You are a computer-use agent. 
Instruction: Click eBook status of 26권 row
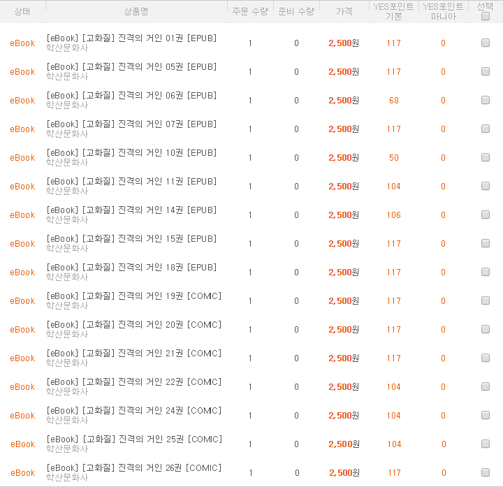click(x=23, y=472)
